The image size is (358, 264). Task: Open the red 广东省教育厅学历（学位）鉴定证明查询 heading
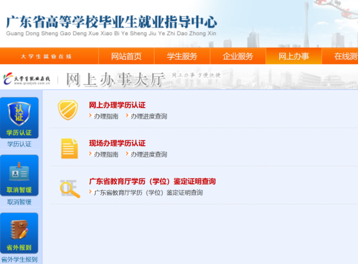[x=152, y=182]
